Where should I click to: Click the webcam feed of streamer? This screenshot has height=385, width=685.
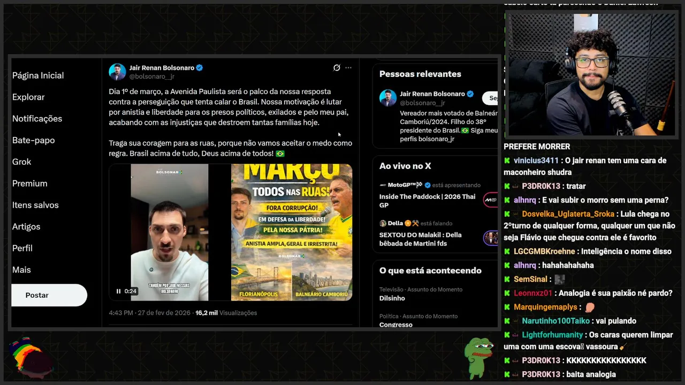click(591, 74)
